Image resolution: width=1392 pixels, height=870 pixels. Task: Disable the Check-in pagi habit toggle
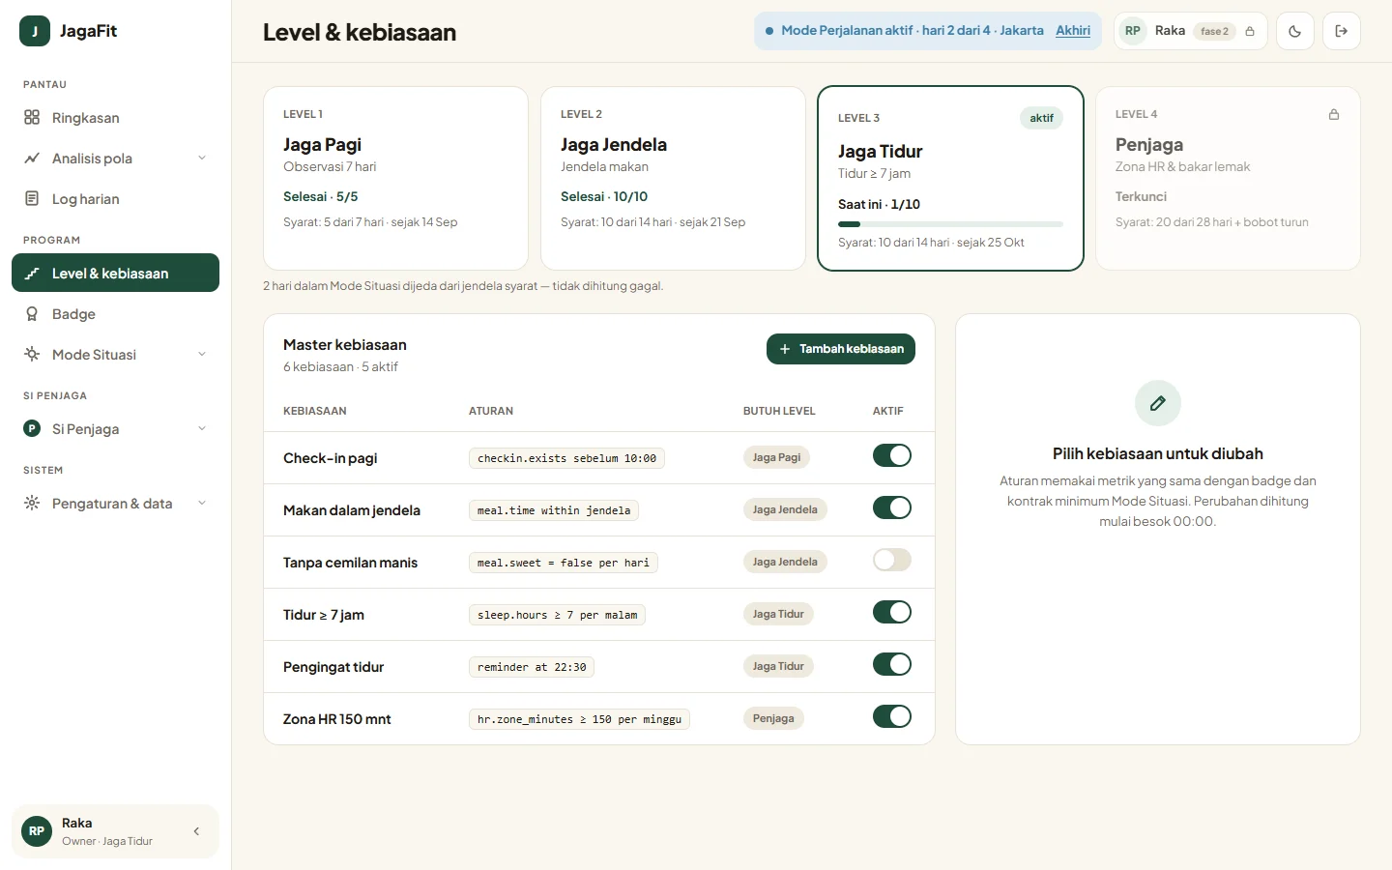pyautogui.click(x=892, y=456)
